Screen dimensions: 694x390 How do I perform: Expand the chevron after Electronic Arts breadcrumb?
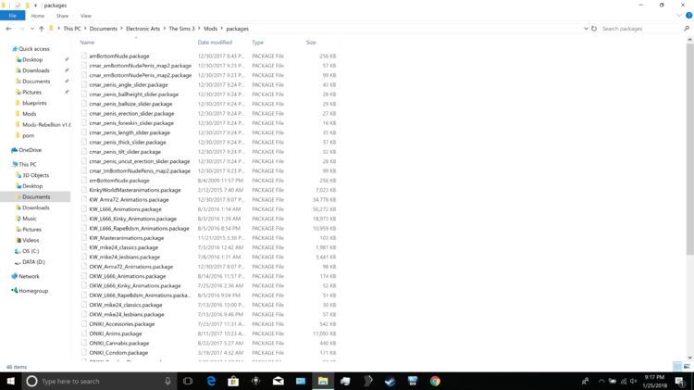pos(164,29)
